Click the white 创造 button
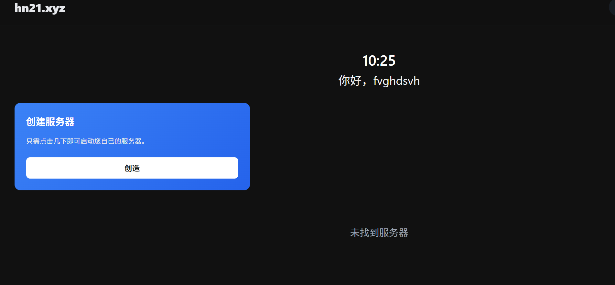Image resolution: width=615 pixels, height=285 pixels. 132,168
